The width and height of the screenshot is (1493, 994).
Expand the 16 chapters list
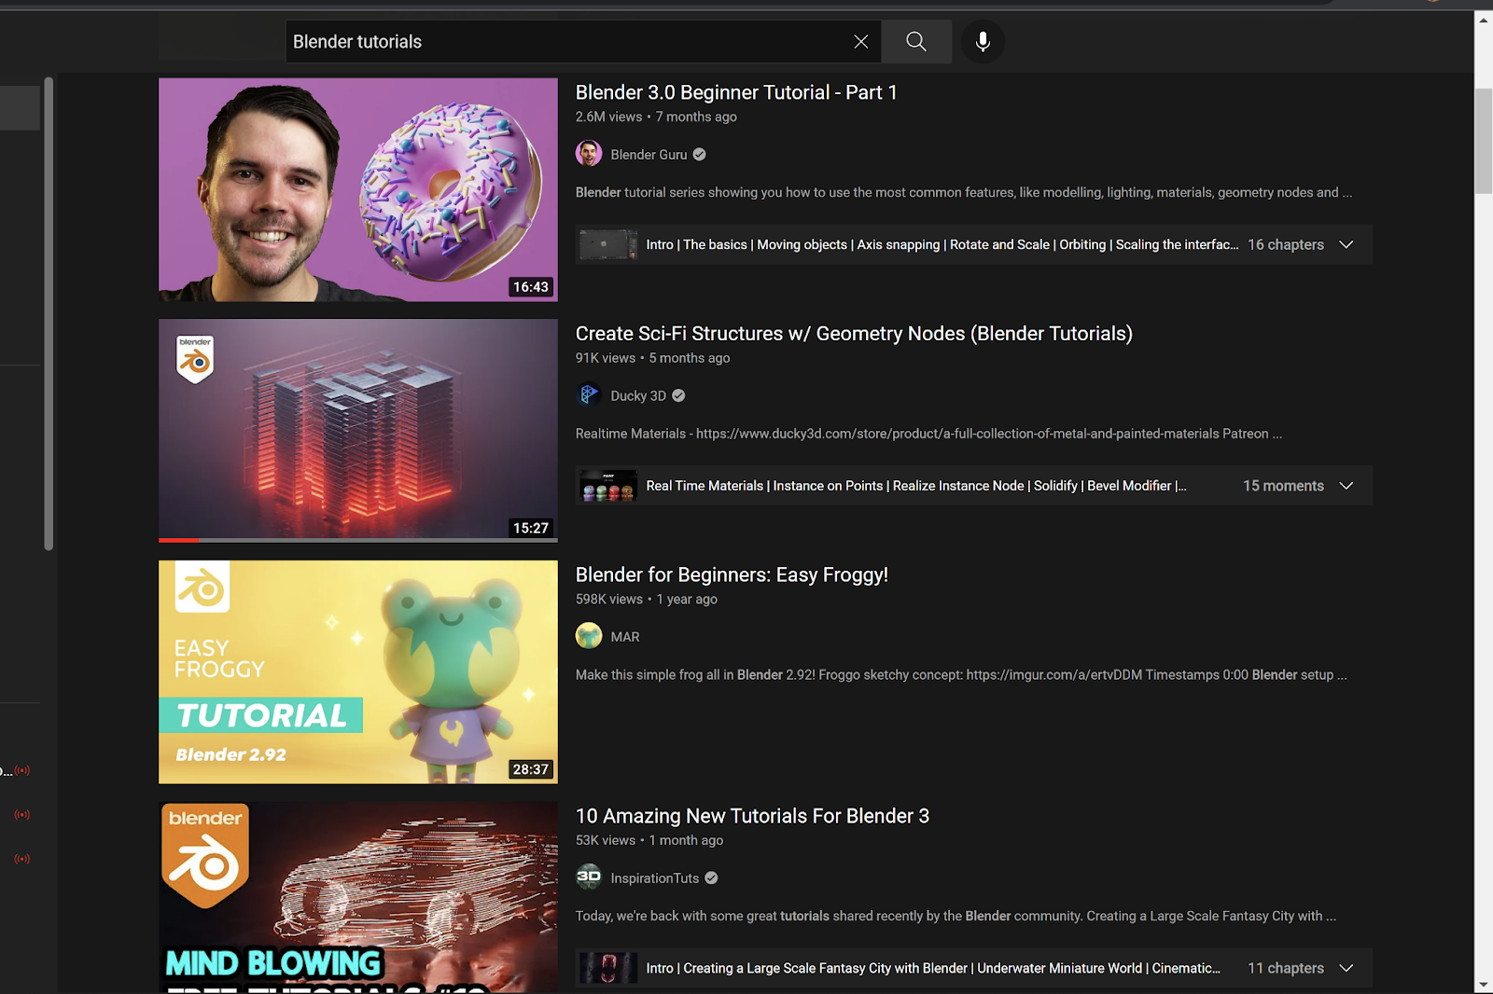[1346, 244]
